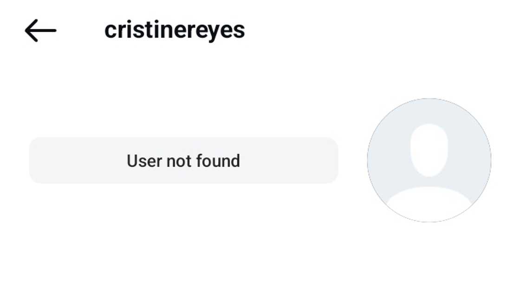Tap the bold cristinereyes heading
Viewport: 520px width, 282px height.
(x=175, y=31)
